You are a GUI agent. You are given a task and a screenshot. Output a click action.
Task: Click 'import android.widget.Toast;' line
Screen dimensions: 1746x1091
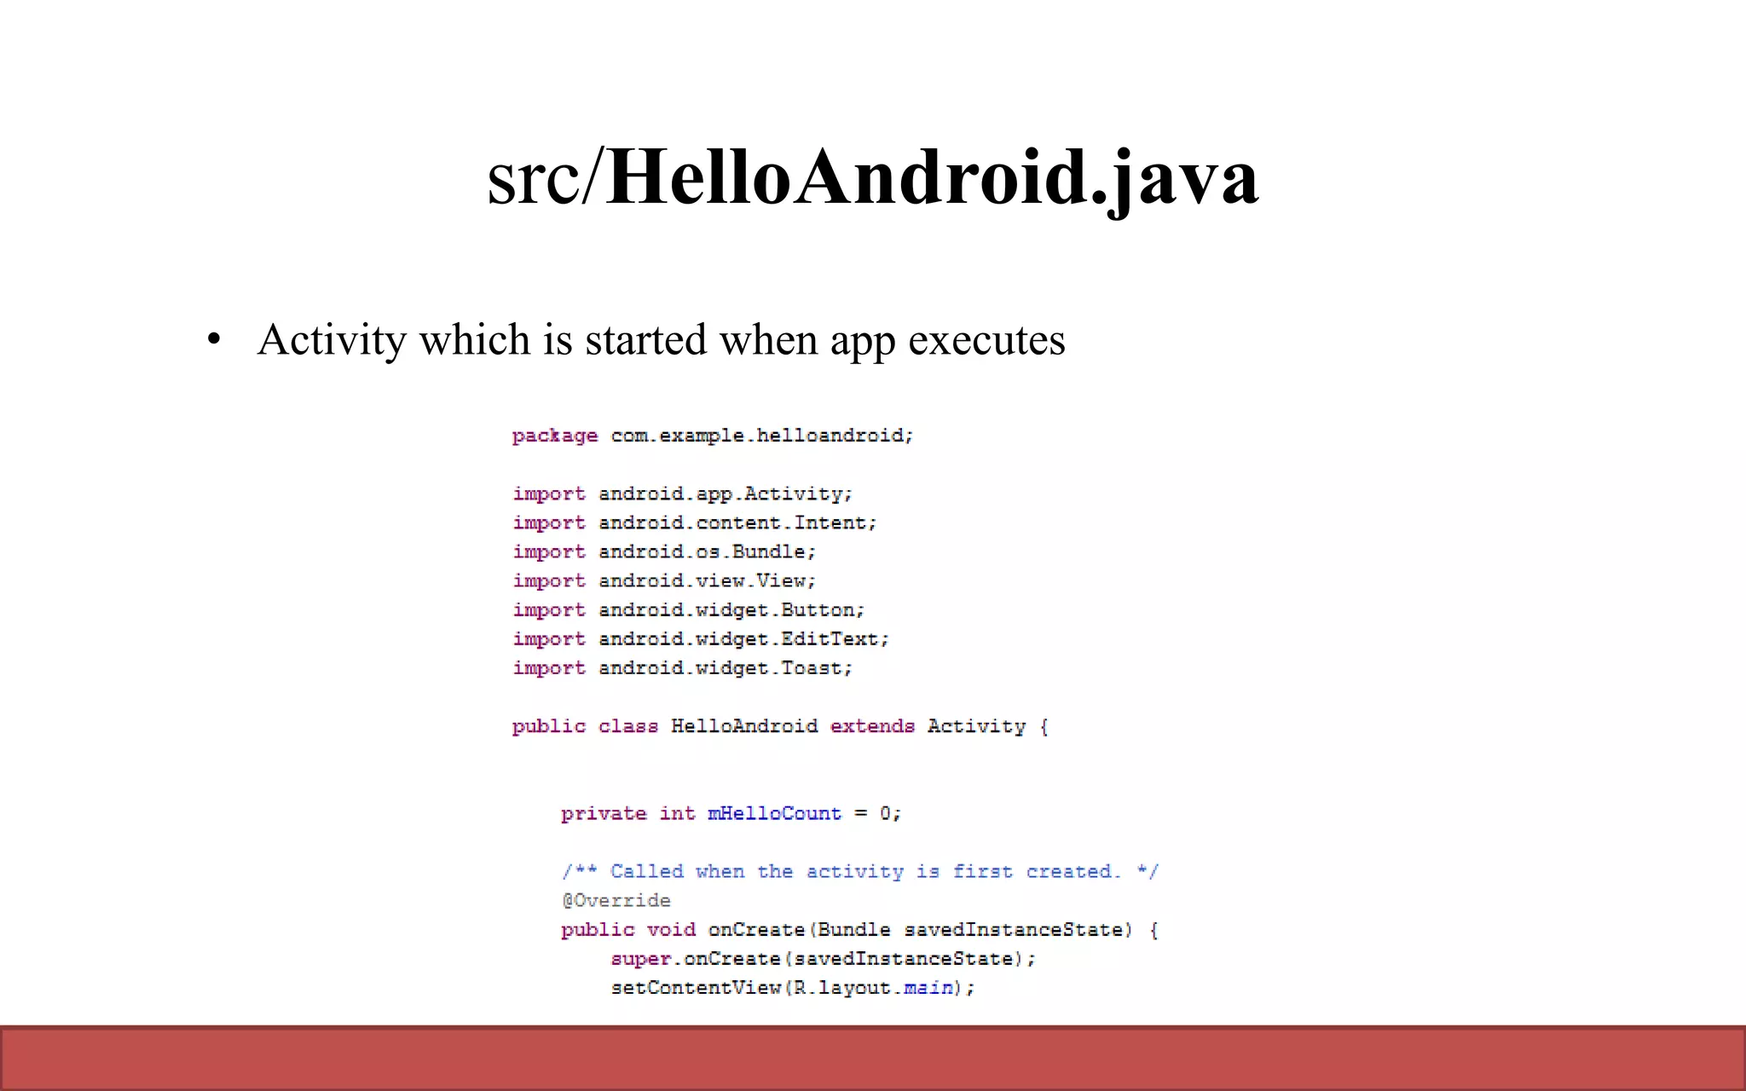682,668
